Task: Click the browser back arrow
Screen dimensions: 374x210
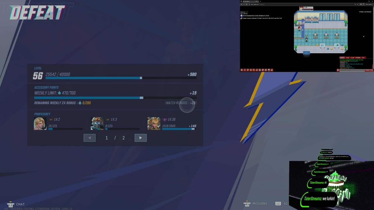Action: (241, 4)
